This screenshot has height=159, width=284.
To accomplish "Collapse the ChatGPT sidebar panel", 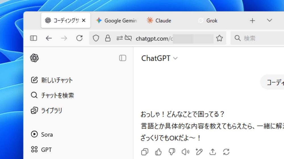I will (x=123, y=58).
